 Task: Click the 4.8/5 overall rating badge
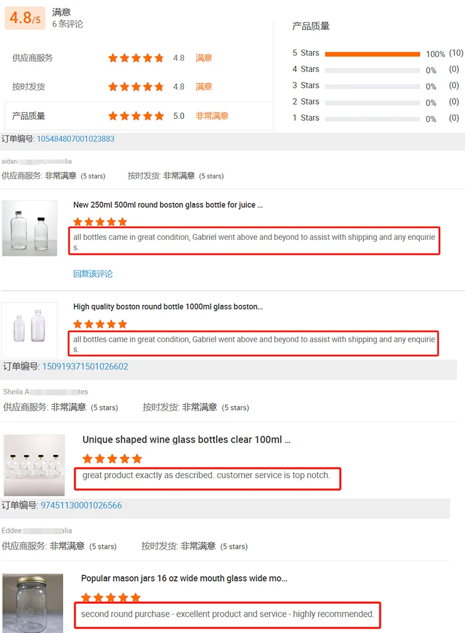[25, 19]
